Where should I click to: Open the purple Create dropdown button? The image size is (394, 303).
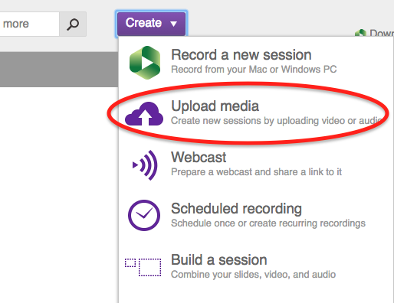[x=152, y=24]
